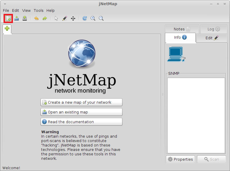Open the File menu
Image resolution: width=230 pixels, height=171 pixels.
click(x=6, y=10)
